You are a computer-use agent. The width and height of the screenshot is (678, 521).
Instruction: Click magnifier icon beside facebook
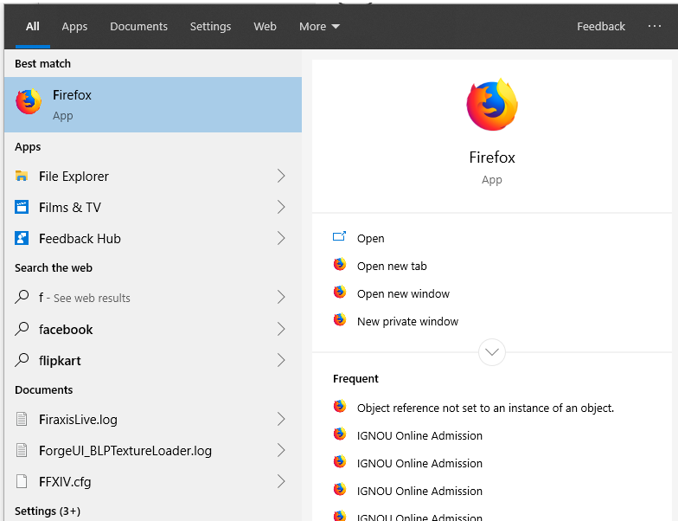[22, 329]
